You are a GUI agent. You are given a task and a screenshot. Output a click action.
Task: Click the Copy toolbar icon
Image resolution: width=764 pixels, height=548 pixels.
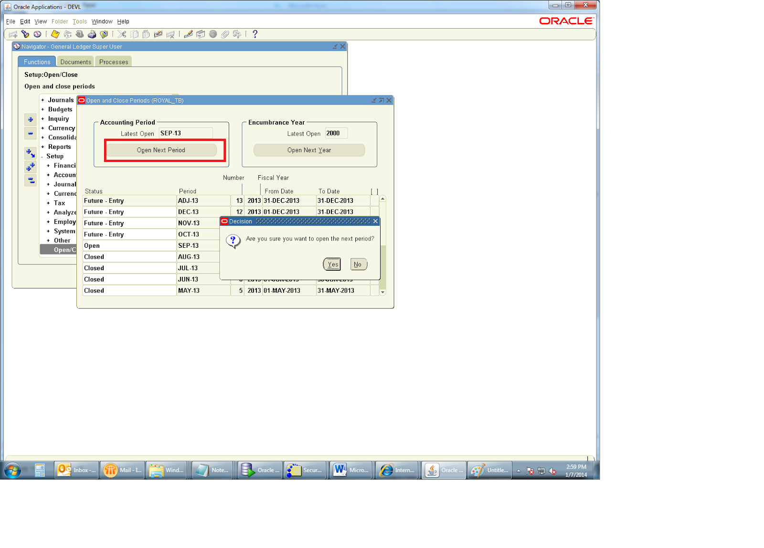pyautogui.click(x=135, y=34)
